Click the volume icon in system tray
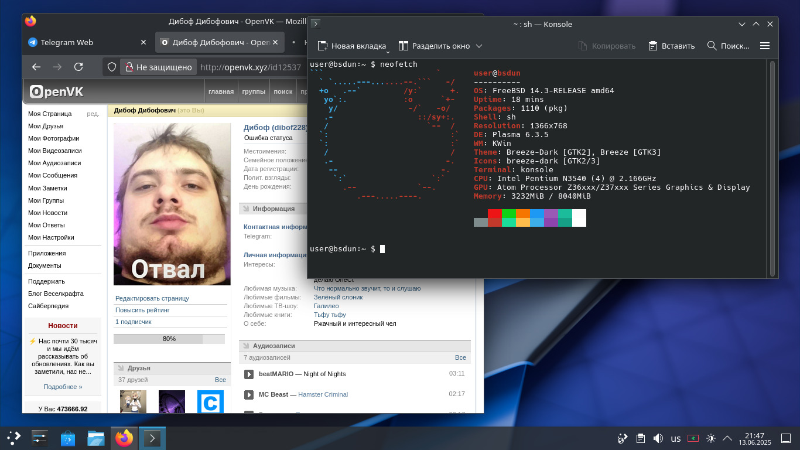The image size is (800, 450). pos(658,438)
